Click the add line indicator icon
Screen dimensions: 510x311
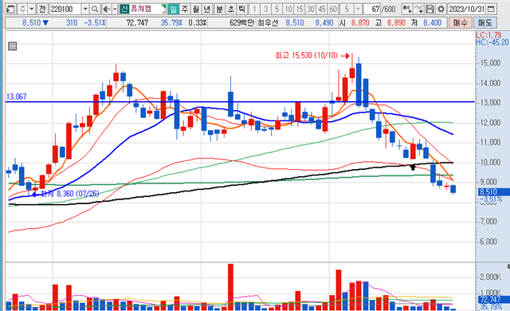pos(418,9)
